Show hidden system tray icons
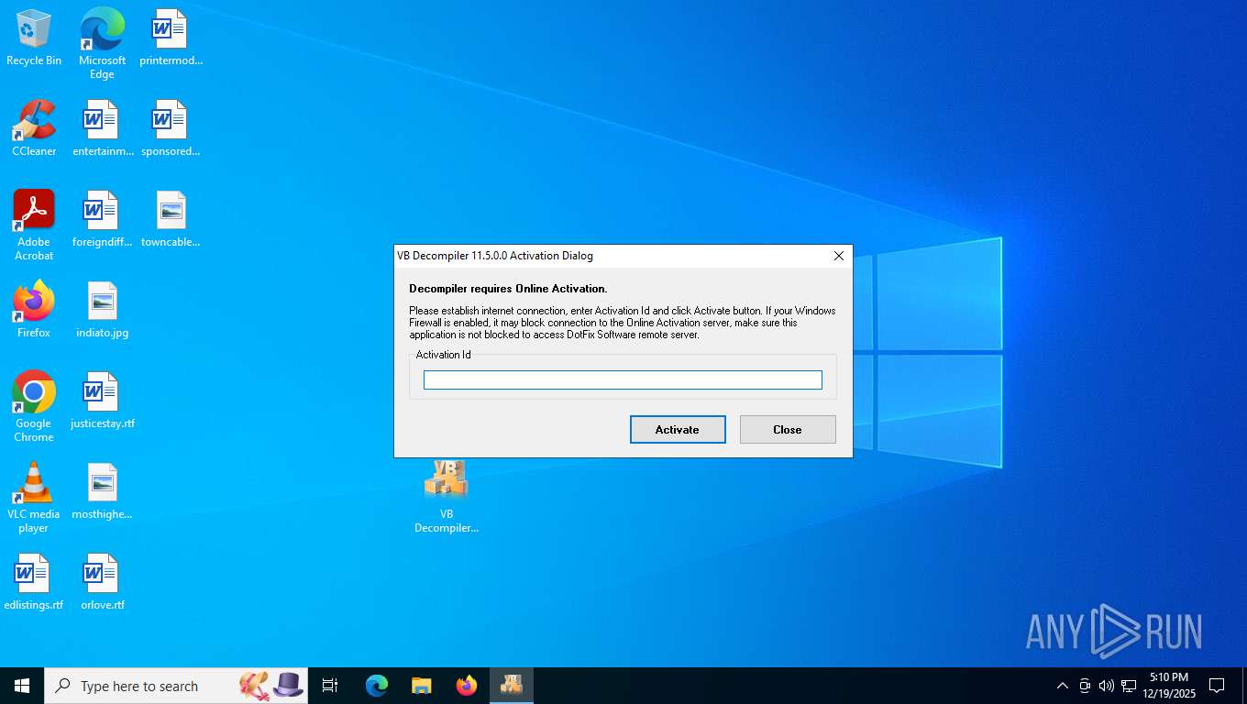1247x704 pixels. (1062, 686)
